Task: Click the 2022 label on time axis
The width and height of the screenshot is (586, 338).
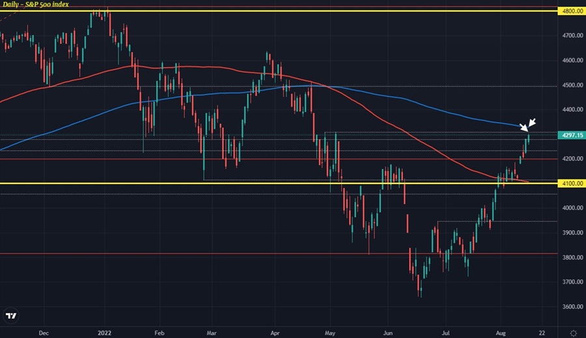Action: [104, 333]
